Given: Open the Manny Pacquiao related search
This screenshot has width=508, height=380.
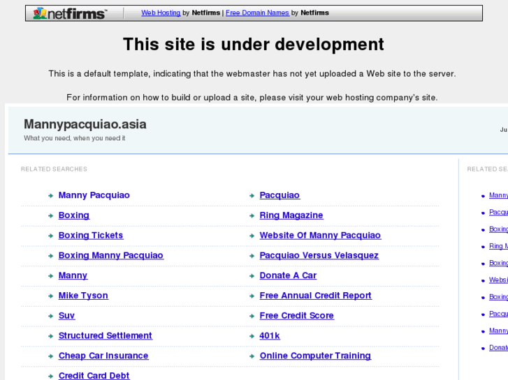Looking at the screenshot, I should pyautogui.click(x=94, y=195).
